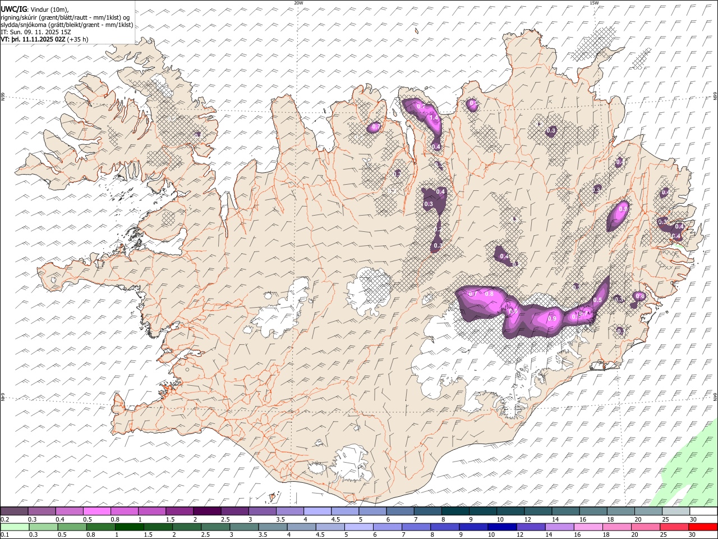The width and height of the screenshot is (718, 539).
Task: Select the pink 18 swatch in lower legend
Action: point(618,527)
